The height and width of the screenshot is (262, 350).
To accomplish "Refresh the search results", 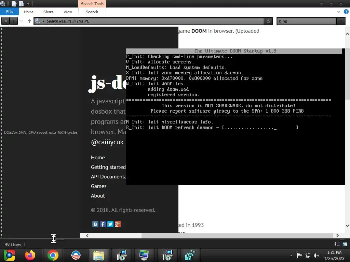I will [268, 21].
